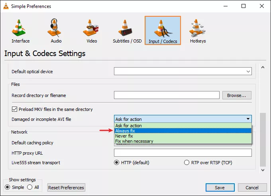Screen dimensions: 271x196
Task: Open the Interface preferences category
Action: 21,31
